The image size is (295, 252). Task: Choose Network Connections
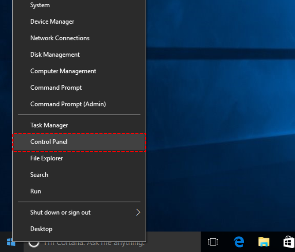tap(60, 38)
